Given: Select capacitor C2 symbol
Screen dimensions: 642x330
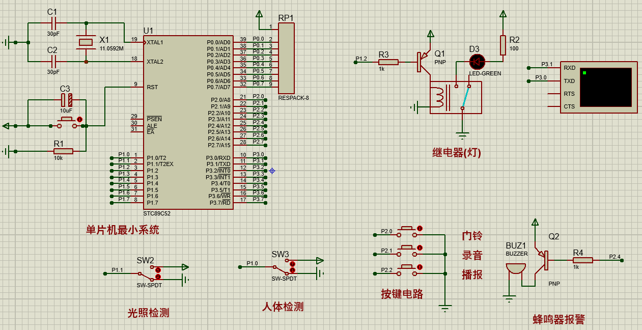Looking at the screenshot, I should click(x=52, y=62).
